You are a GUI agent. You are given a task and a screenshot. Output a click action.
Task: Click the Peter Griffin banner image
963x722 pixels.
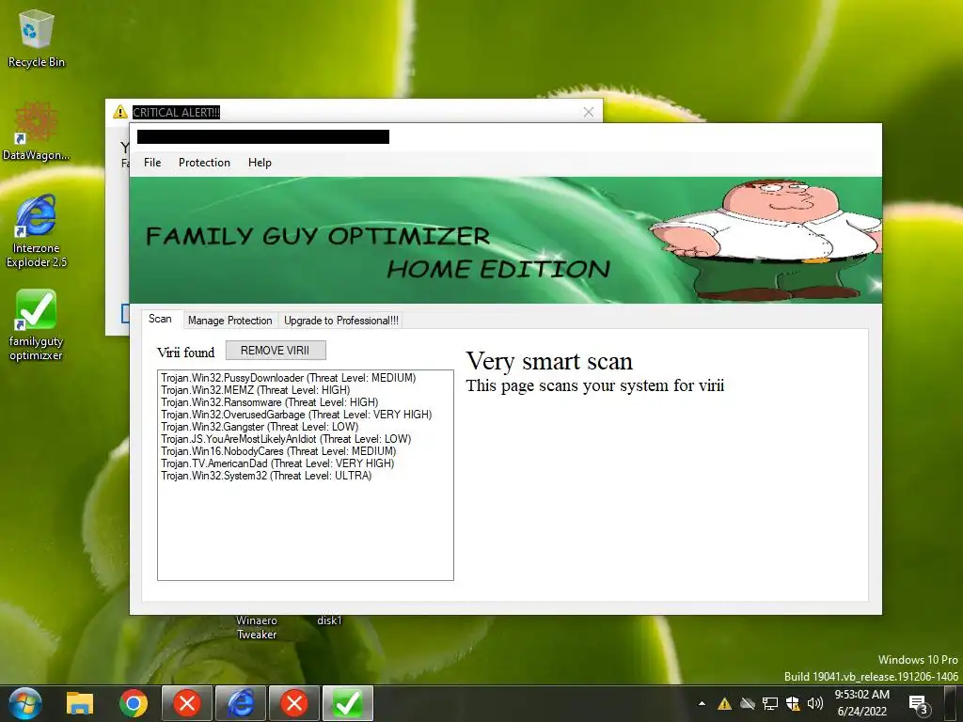click(x=766, y=240)
